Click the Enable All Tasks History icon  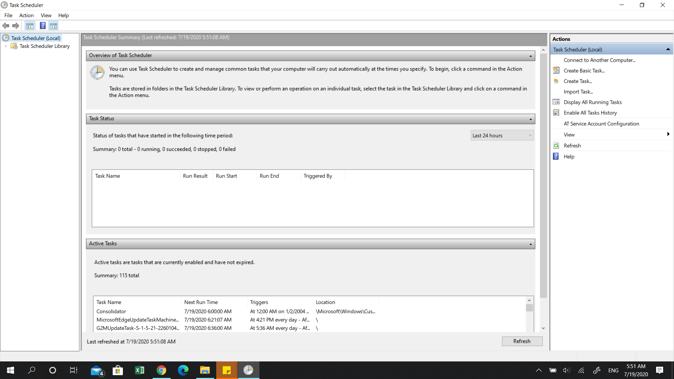pos(556,113)
